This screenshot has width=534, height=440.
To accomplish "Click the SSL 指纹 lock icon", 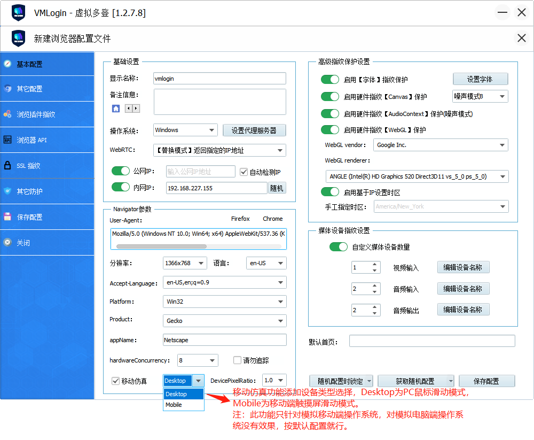I will point(7,166).
